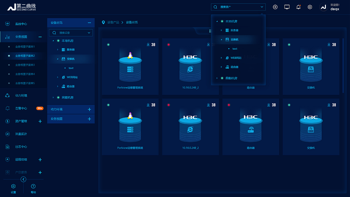Viewport: 350px width, 197px height.
Task: Click the 搜索设备 search field
Action: (x=71, y=33)
